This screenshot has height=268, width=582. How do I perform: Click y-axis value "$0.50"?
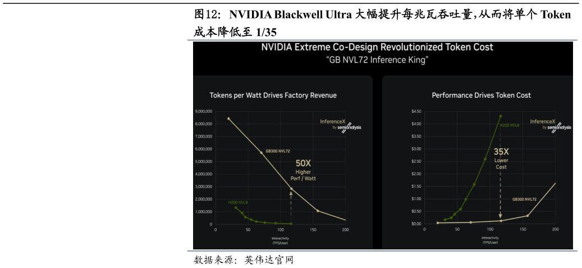416,211
